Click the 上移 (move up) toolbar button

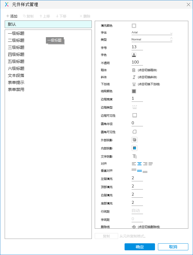[x=45, y=16]
